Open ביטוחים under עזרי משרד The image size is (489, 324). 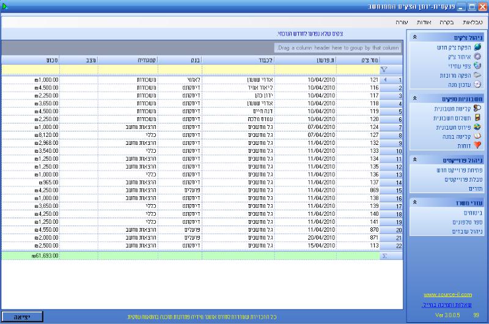472,213
